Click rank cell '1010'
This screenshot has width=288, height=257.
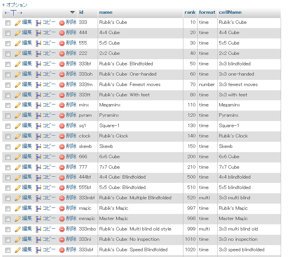pos(190,239)
